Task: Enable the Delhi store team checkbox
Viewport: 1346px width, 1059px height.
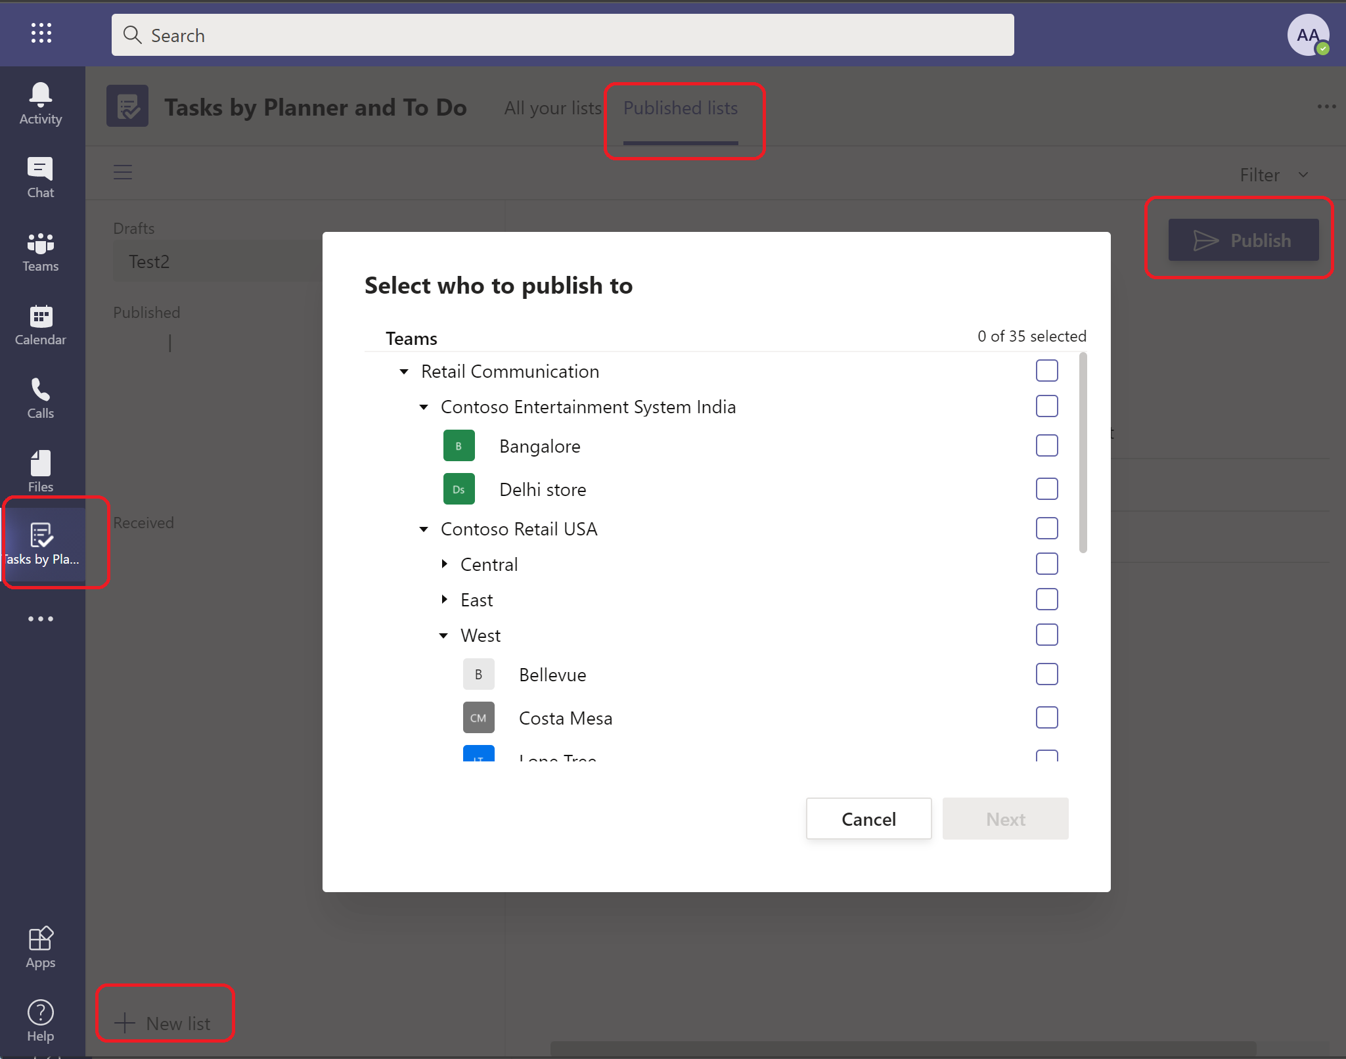Action: tap(1046, 489)
